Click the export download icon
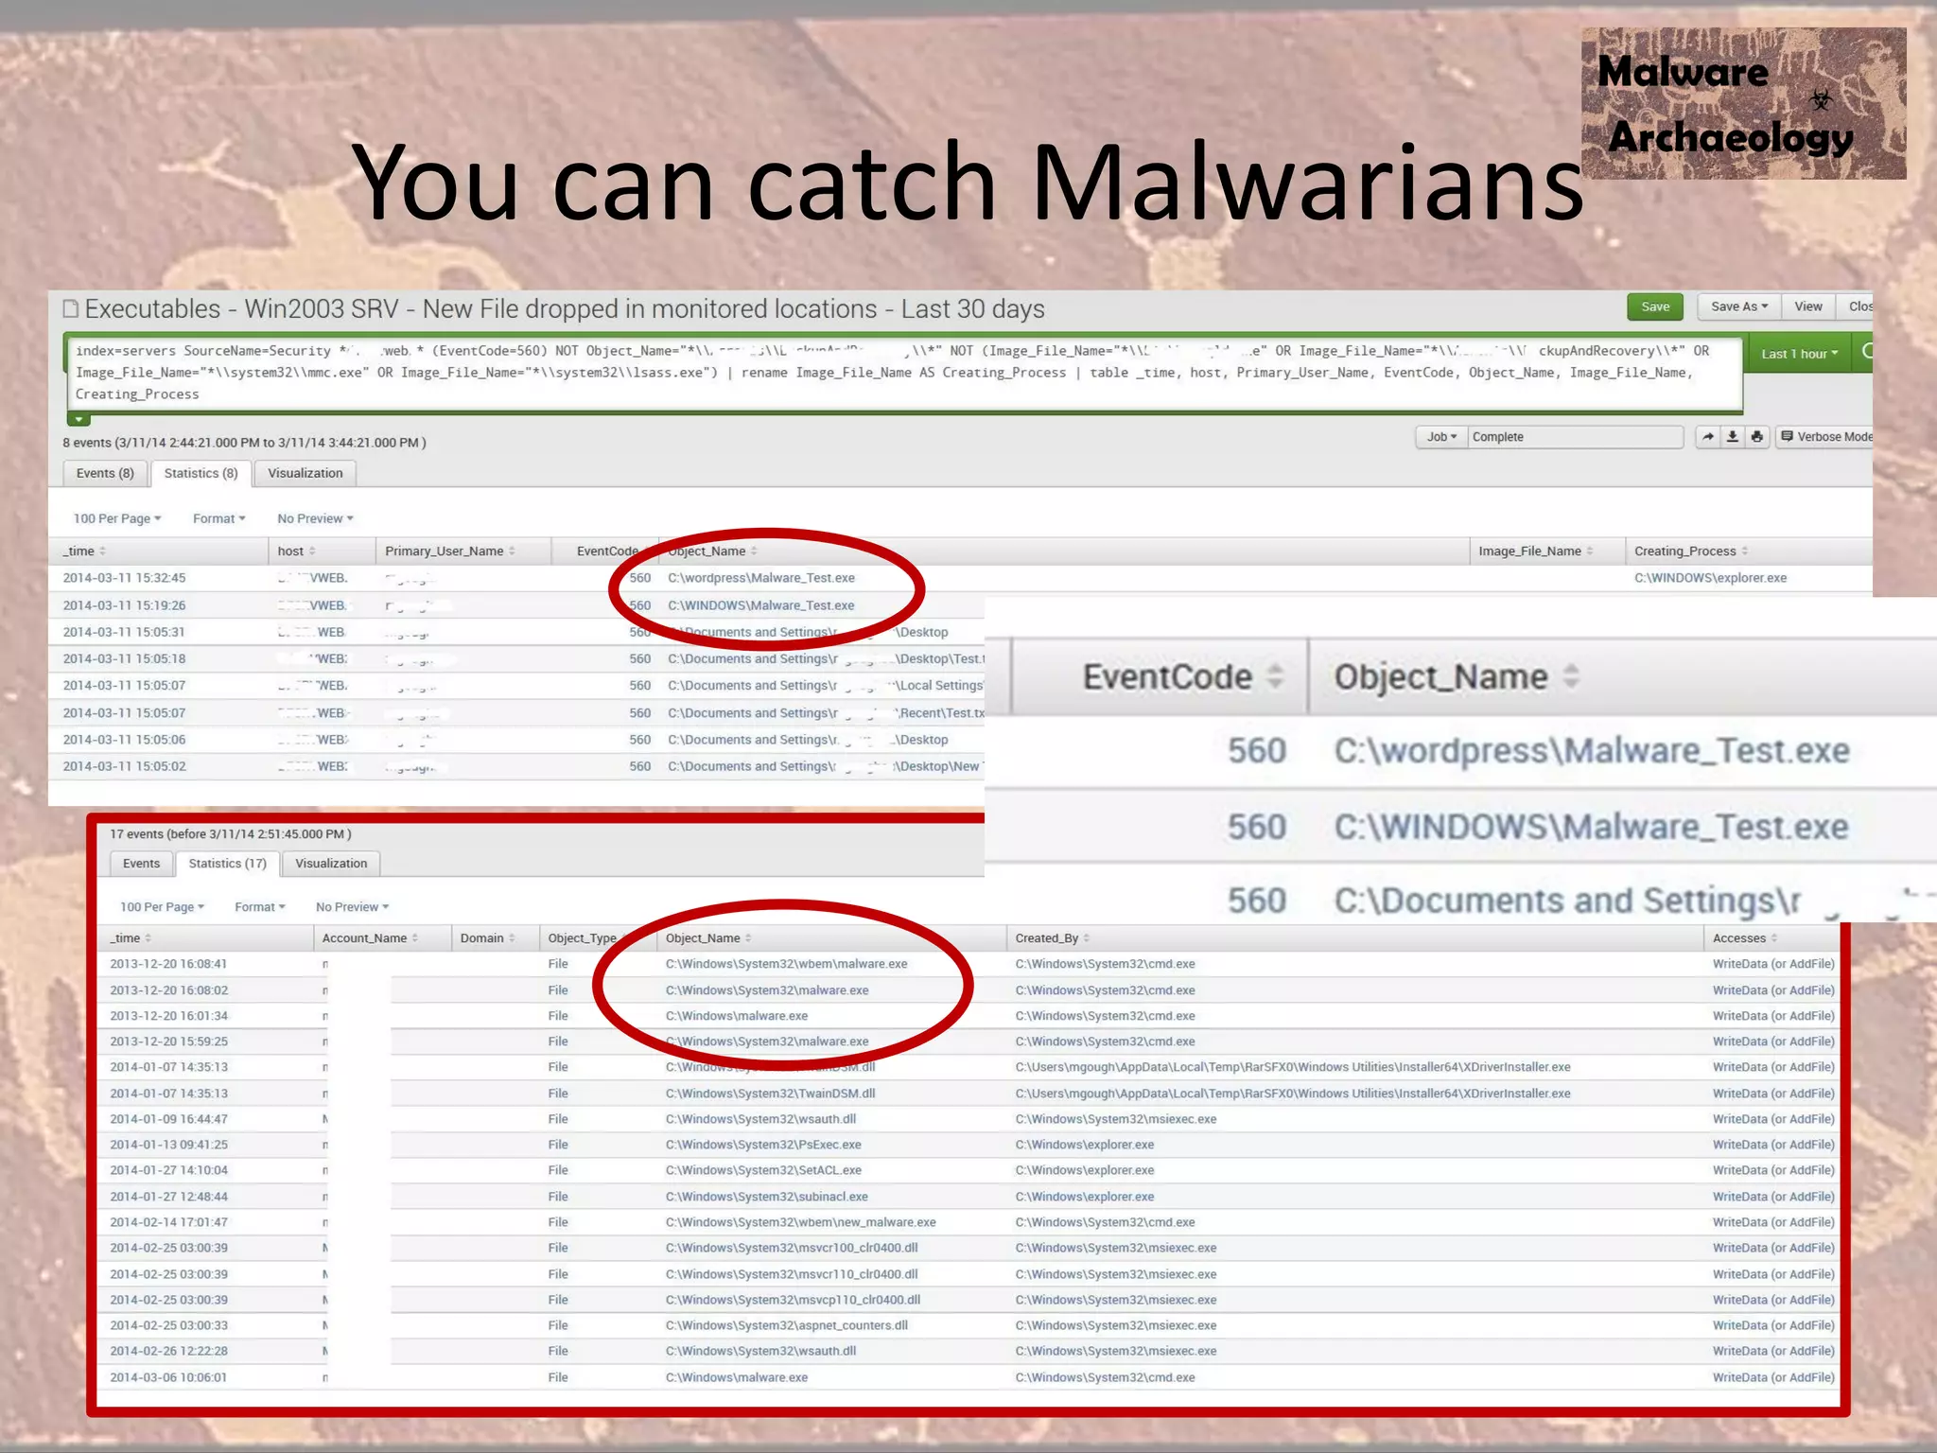 [1732, 437]
